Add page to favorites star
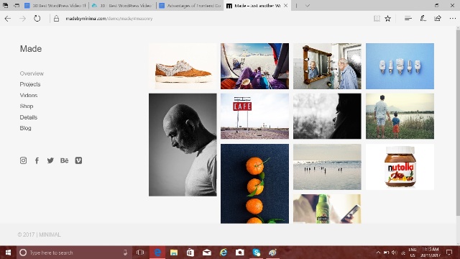This screenshot has height=259, width=460. [x=388, y=19]
